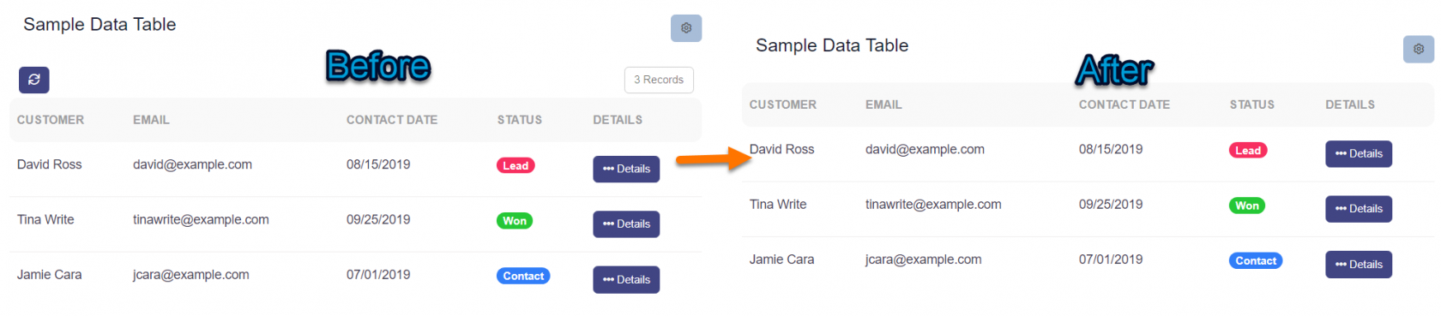
Task: Open Details for Tina Write in Before table
Action: 626,224
